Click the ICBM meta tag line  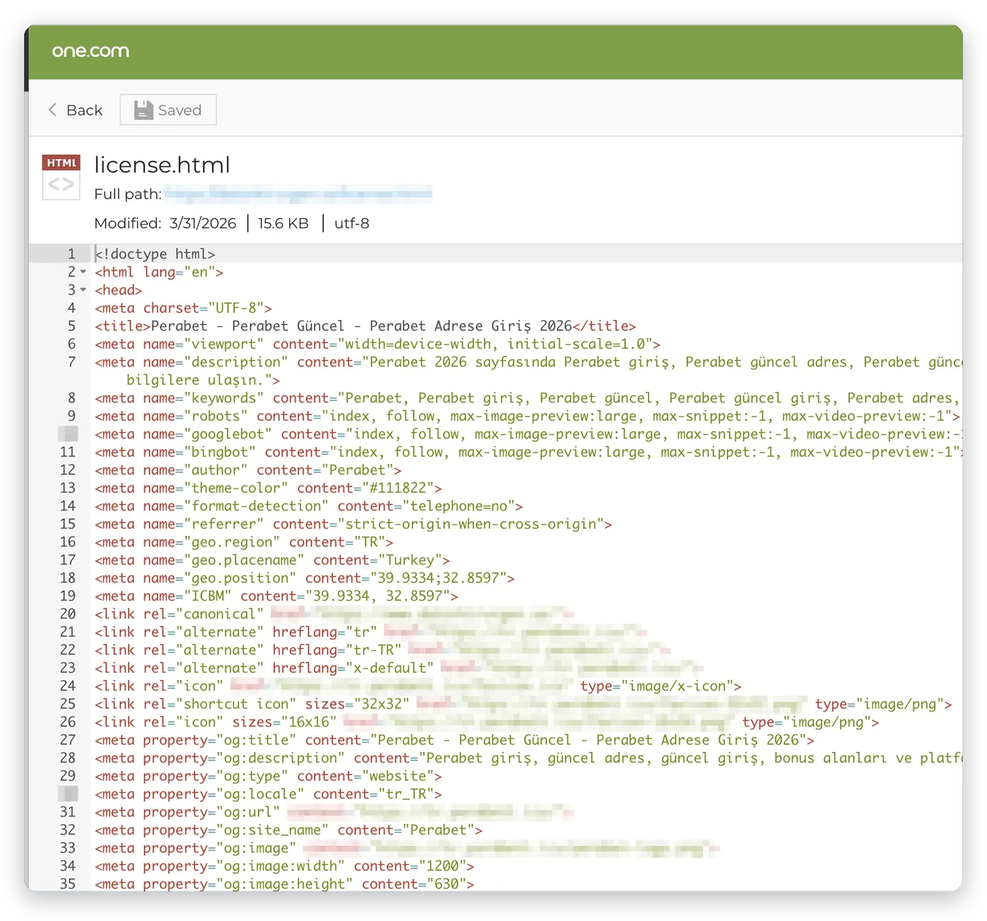tap(276, 596)
